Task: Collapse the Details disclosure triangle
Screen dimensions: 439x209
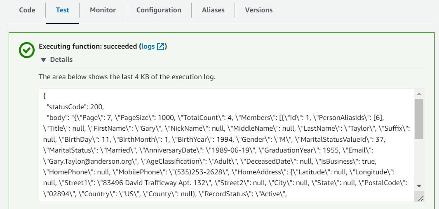Action: coord(43,60)
